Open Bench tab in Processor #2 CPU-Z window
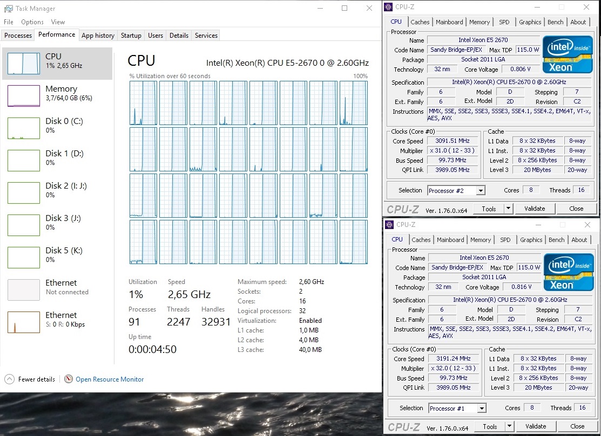The width and height of the screenshot is (601, 436). click(556, 22)
